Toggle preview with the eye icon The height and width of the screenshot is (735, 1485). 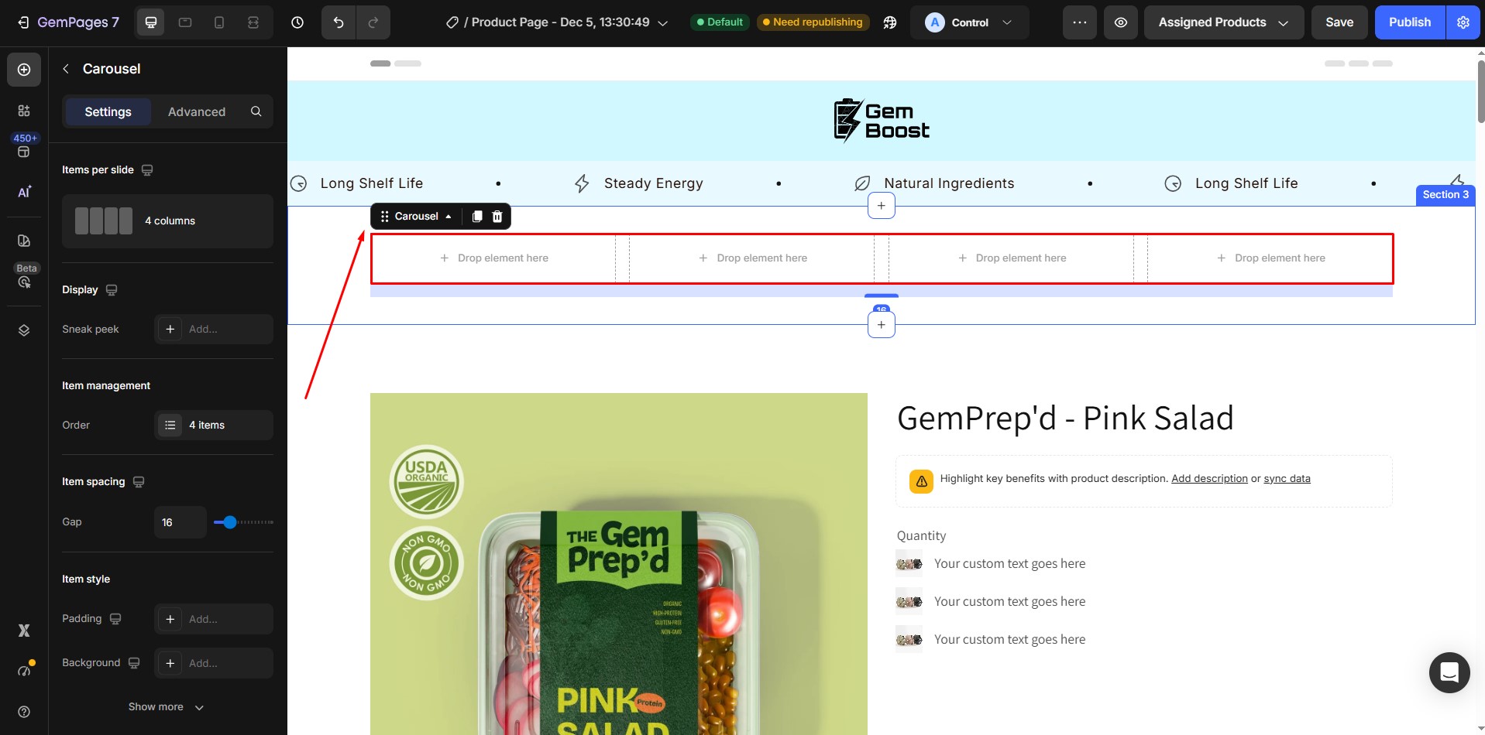click(x=1121, y=22)
